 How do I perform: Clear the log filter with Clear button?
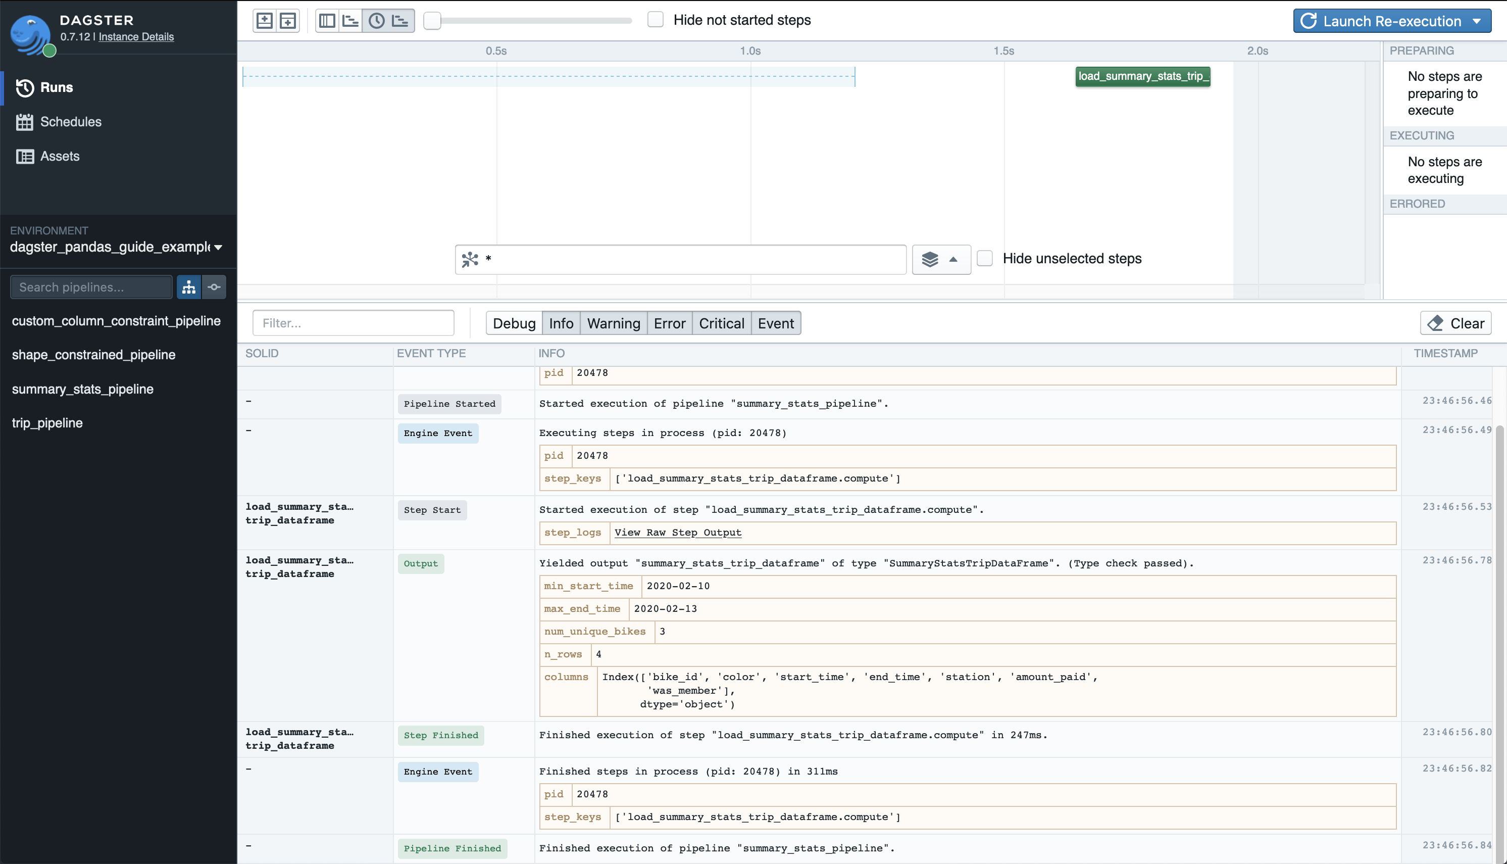[x=1455, y=323]
